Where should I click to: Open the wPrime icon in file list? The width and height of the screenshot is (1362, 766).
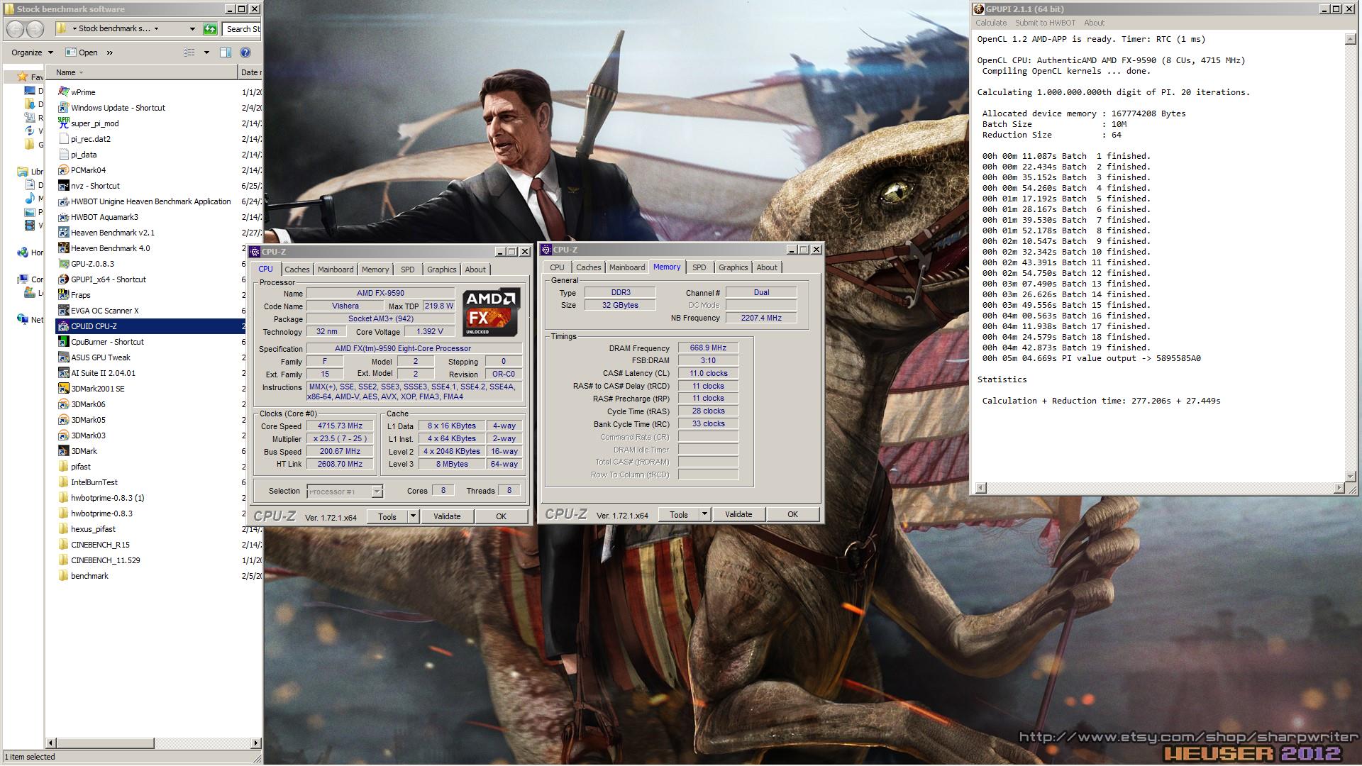[64, 92]
